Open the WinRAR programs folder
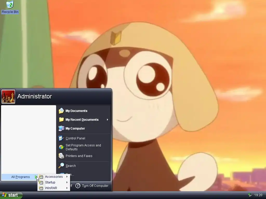The width and height of the screenshot is (266, 199). 54,188
